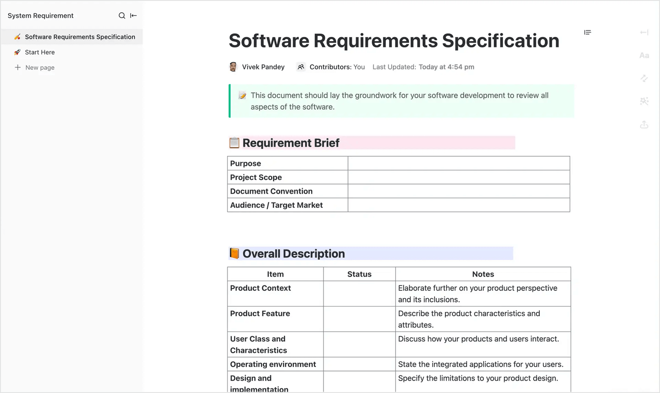
Task: Click the page icon beside Software Requirements Specification
Action: (17, 37)
